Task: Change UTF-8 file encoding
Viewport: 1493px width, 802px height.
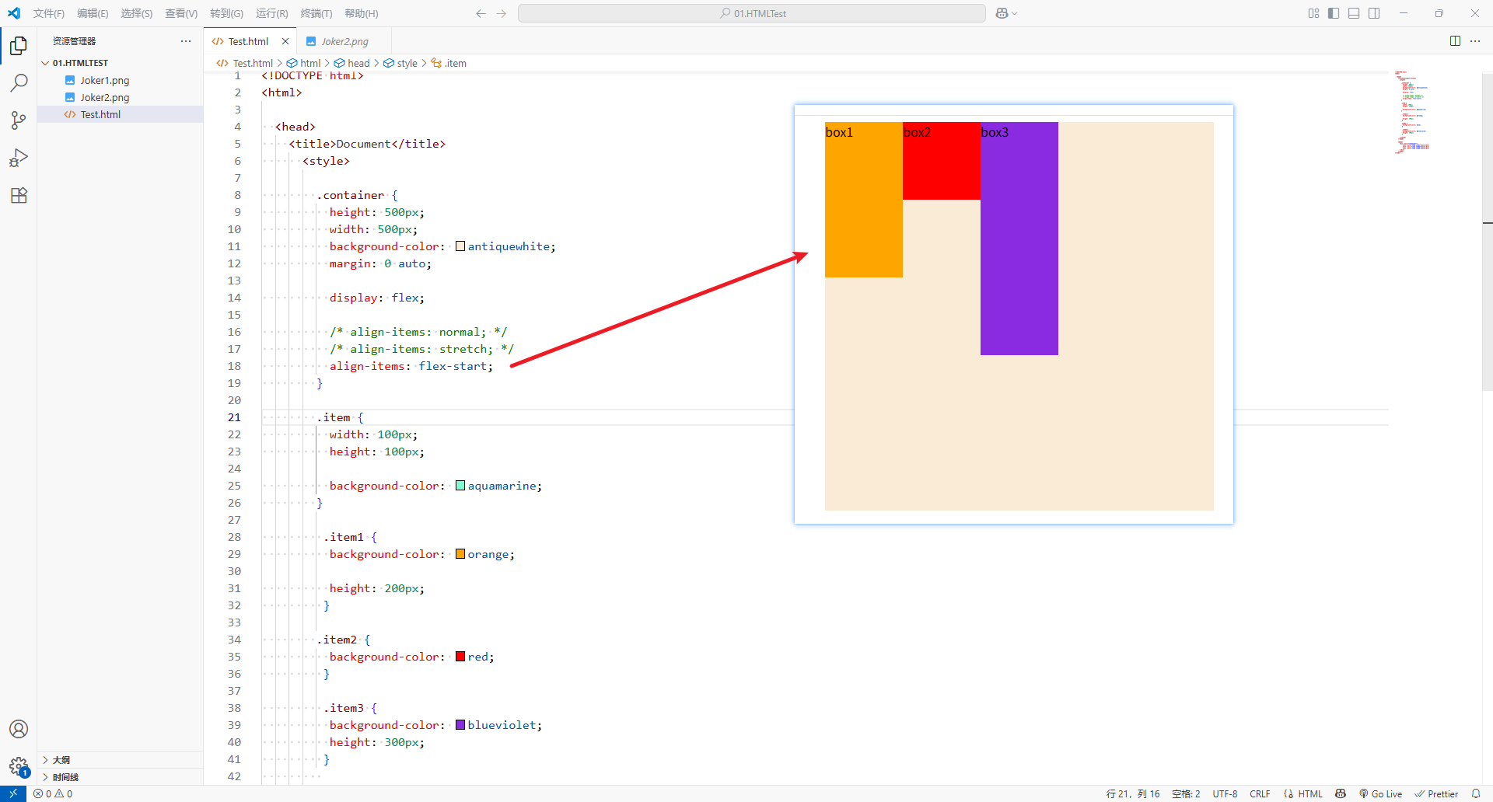Action: 1225,793
